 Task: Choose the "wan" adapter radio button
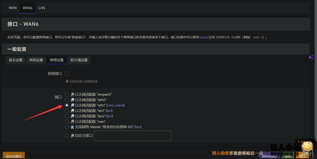click(x=67, y=122)
